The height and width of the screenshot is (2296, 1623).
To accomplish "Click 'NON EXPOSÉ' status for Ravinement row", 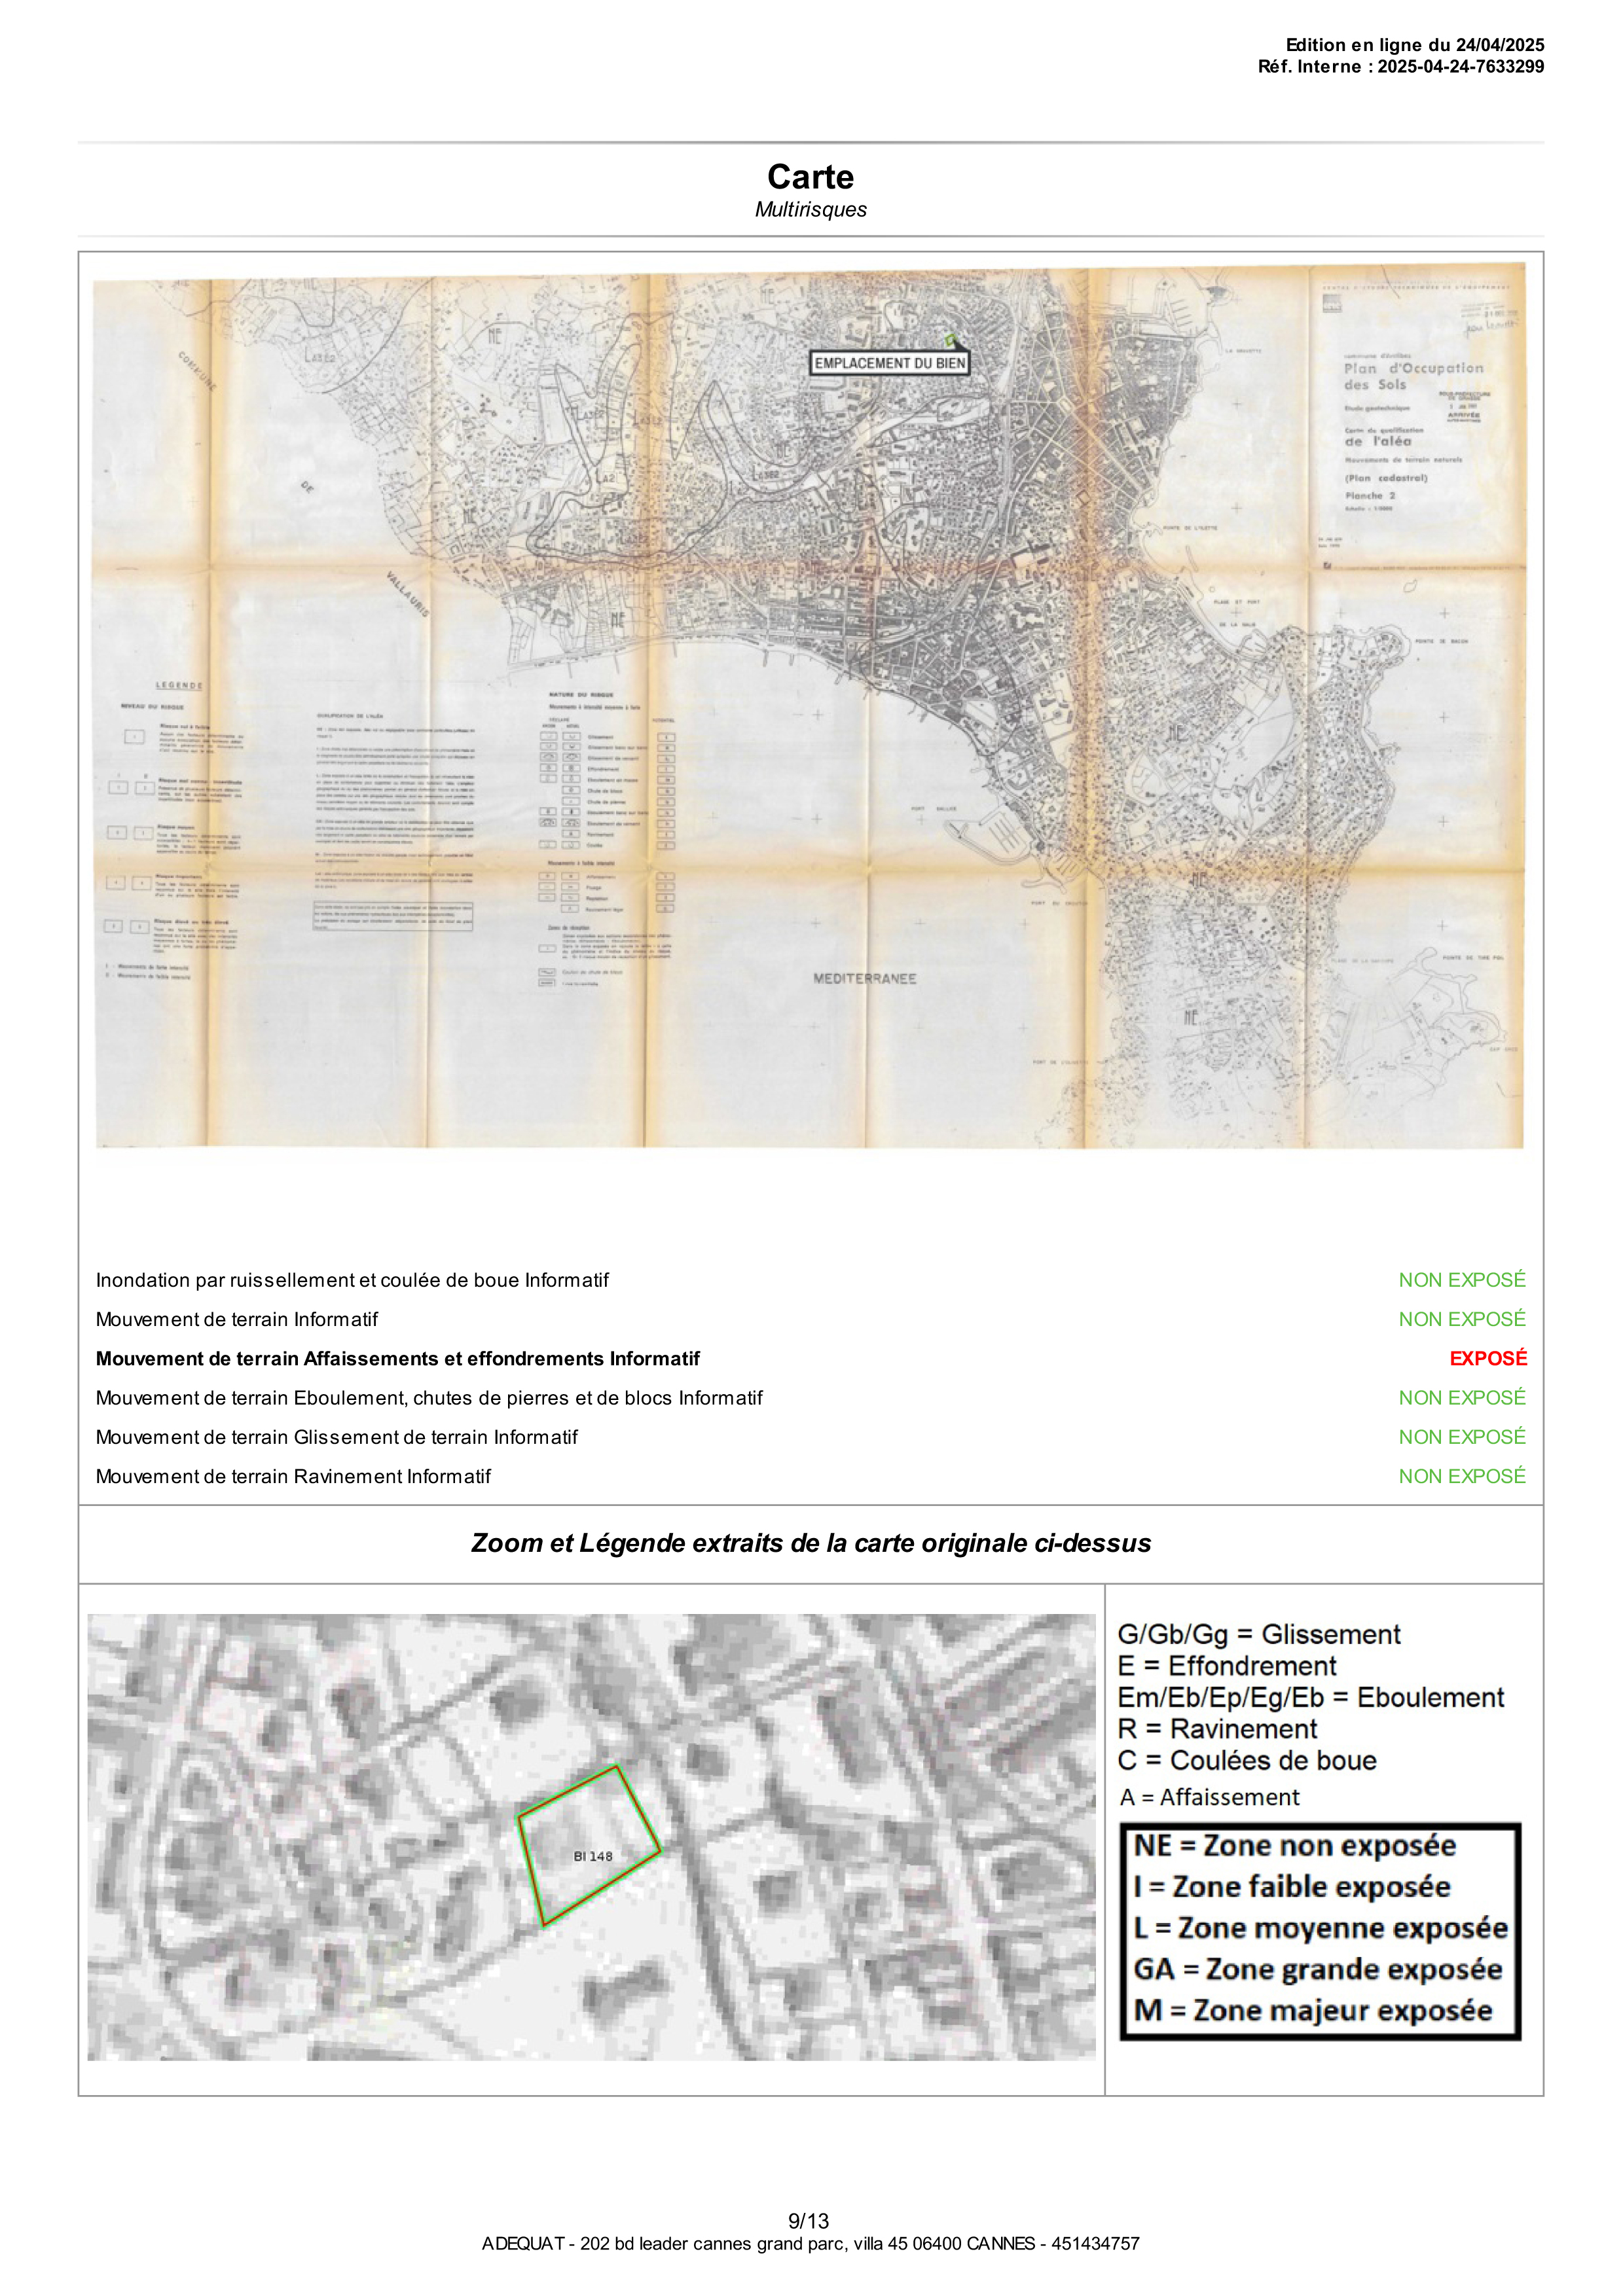I will [1462, 1476].
